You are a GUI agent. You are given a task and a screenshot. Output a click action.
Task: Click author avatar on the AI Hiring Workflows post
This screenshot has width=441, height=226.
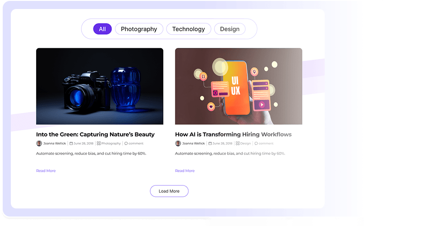tap(178, 144)
